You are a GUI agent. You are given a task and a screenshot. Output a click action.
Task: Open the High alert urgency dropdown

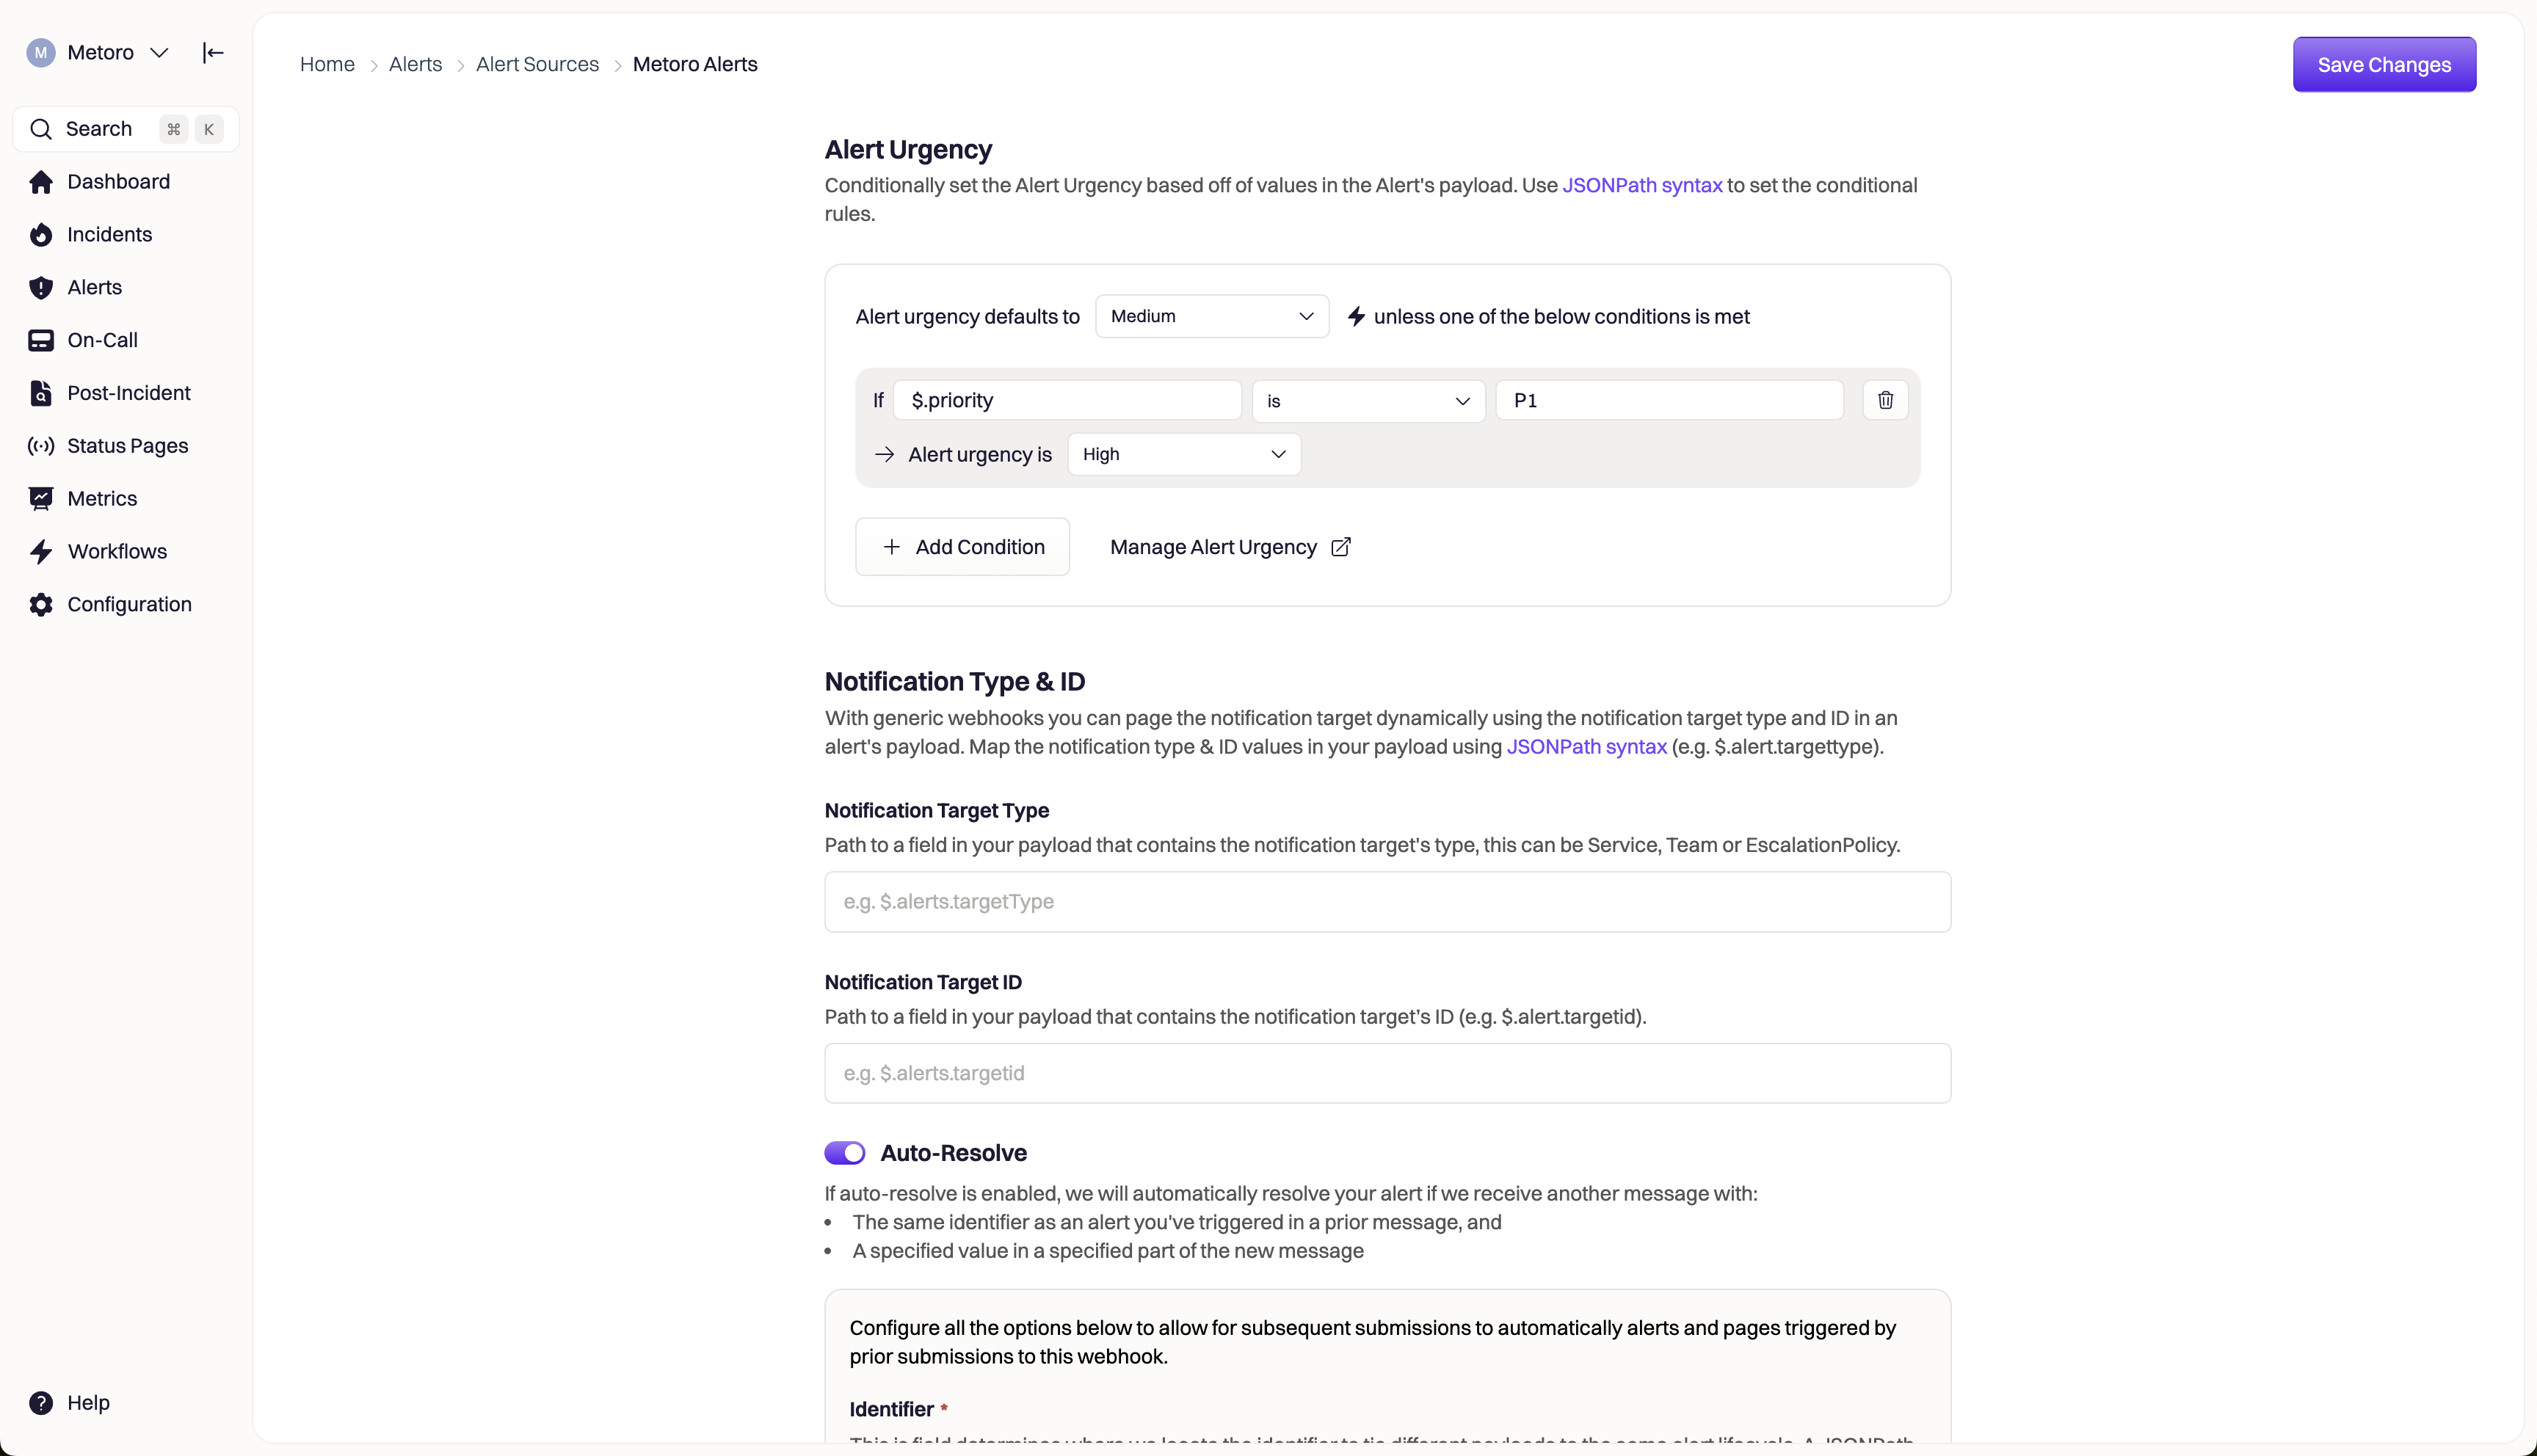[1183, 454]
